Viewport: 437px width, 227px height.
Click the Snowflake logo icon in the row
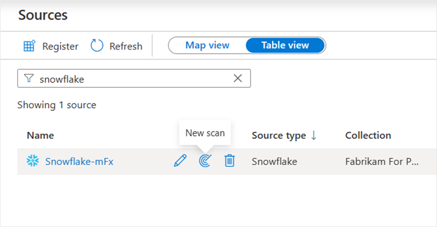click(33, 161)
